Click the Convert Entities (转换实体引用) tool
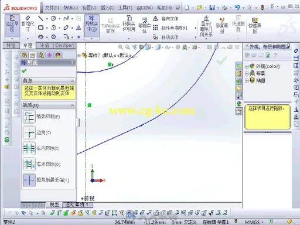The height and width of the screenshot is (225, 300). click(x=129, y=25)
